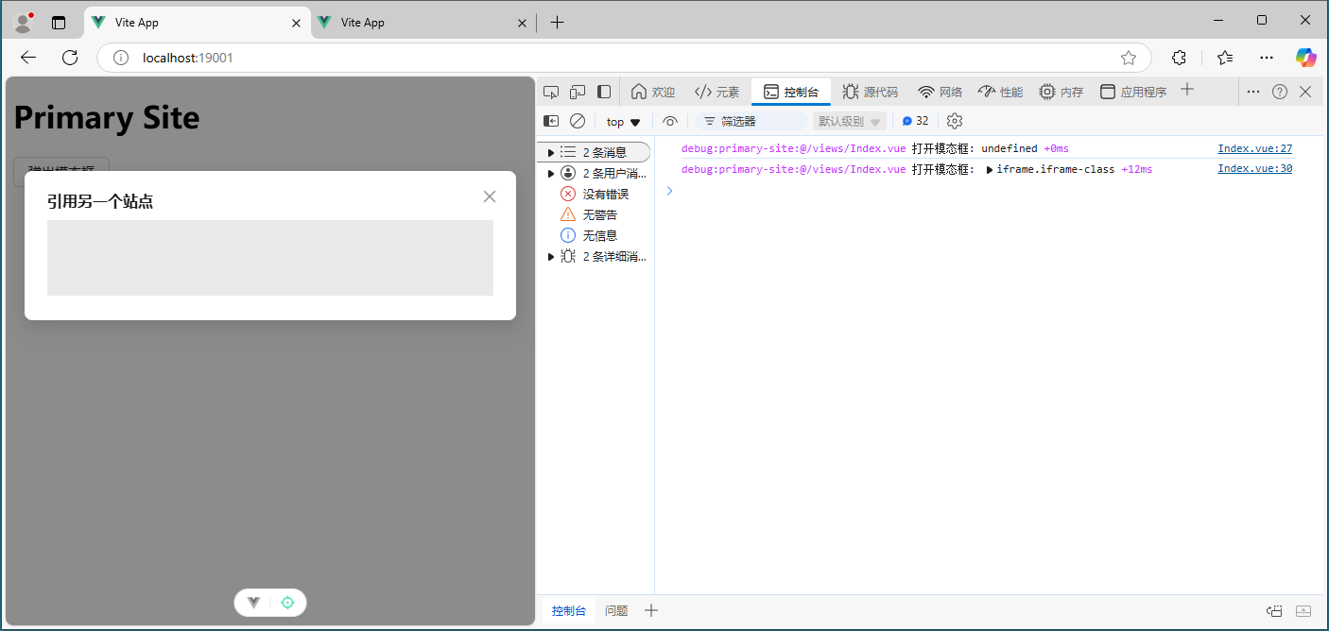Open the Index.vue:27 source link
Viewport: 1329px width, 631px height.
click(1254, 148)
